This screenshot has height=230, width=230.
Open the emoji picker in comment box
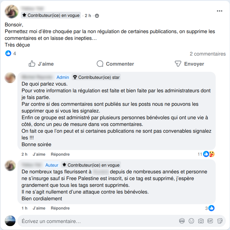coord(191,221)
